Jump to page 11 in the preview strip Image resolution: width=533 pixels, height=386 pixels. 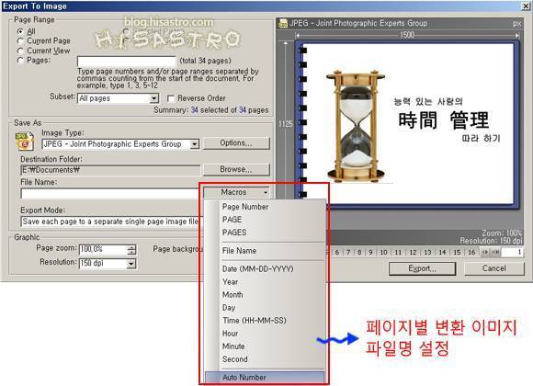(399, 253)
